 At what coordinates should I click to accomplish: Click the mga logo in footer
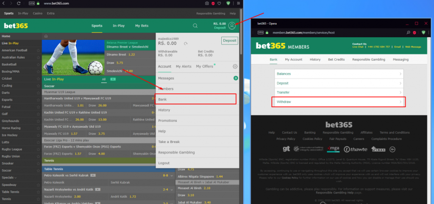(333, 149)
